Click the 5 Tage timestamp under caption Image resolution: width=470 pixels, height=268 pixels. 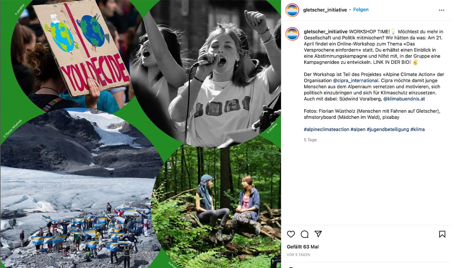310,140
